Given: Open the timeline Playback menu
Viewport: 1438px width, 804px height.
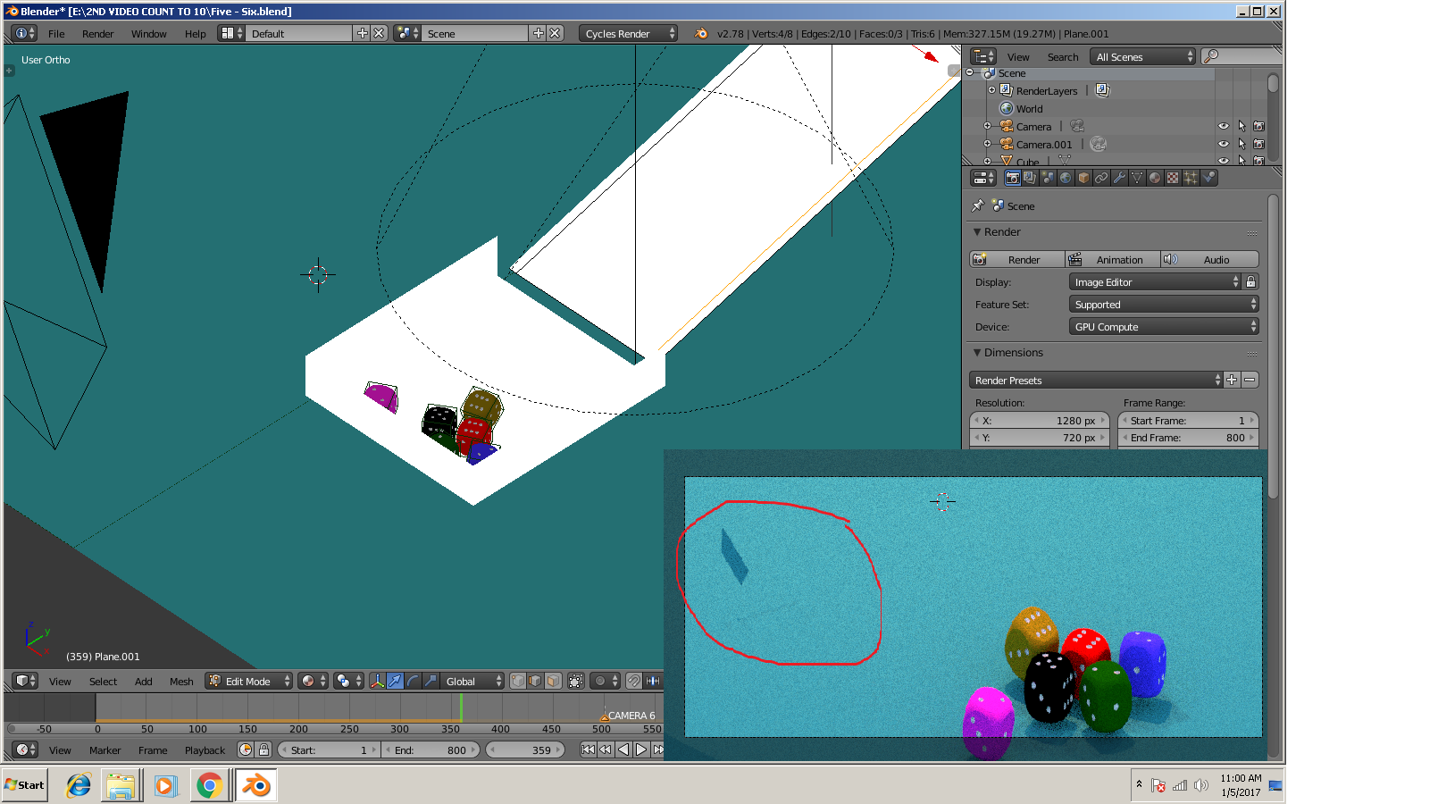Looking at the screenshot, I should coord(205,750).
